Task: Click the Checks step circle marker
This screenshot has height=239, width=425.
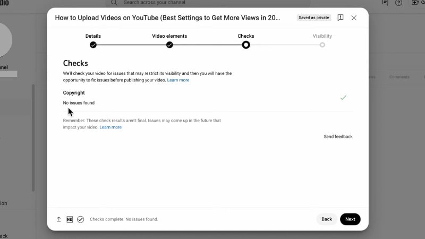Action: [x=246, y=45]
